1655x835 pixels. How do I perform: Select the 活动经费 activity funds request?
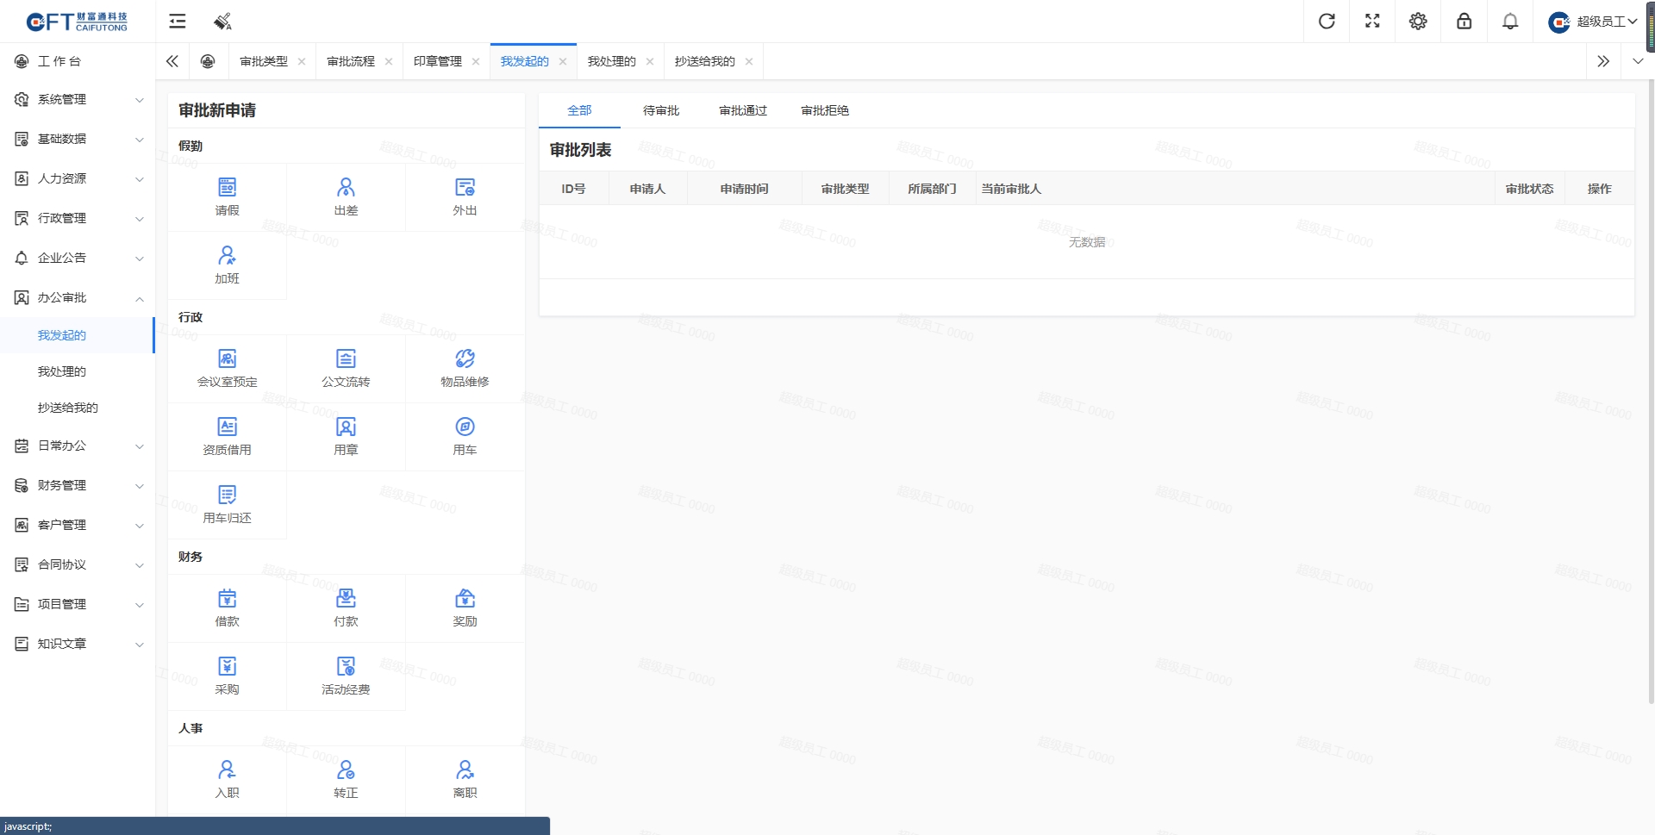point(346,676)
